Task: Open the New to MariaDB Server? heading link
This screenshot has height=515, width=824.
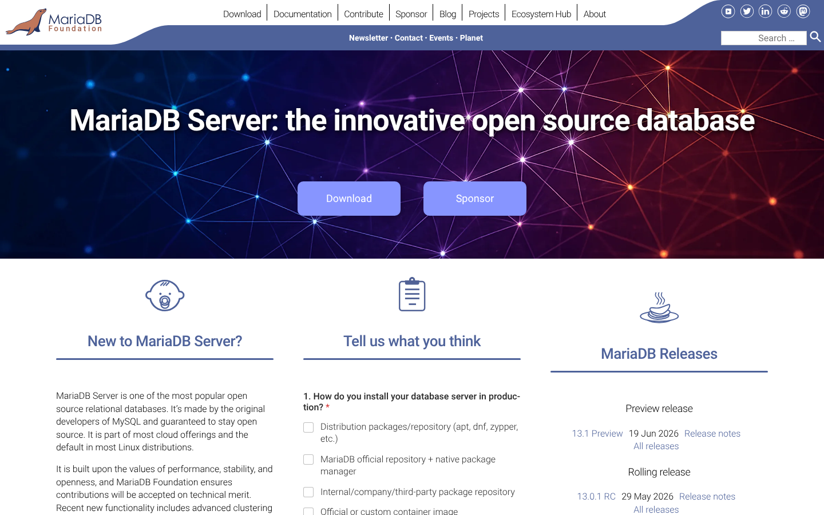Action: coord(165,341)
